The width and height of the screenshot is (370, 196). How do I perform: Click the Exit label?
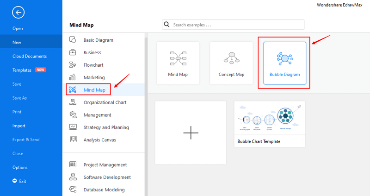pyautogui.click(x=23, y=181)
